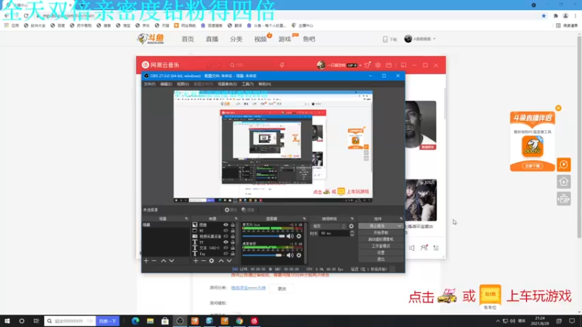Toggle visibility of the GDI+ text source
This screenshot has height=327, width=582.
pyautogui.click(x=226, y=248)
